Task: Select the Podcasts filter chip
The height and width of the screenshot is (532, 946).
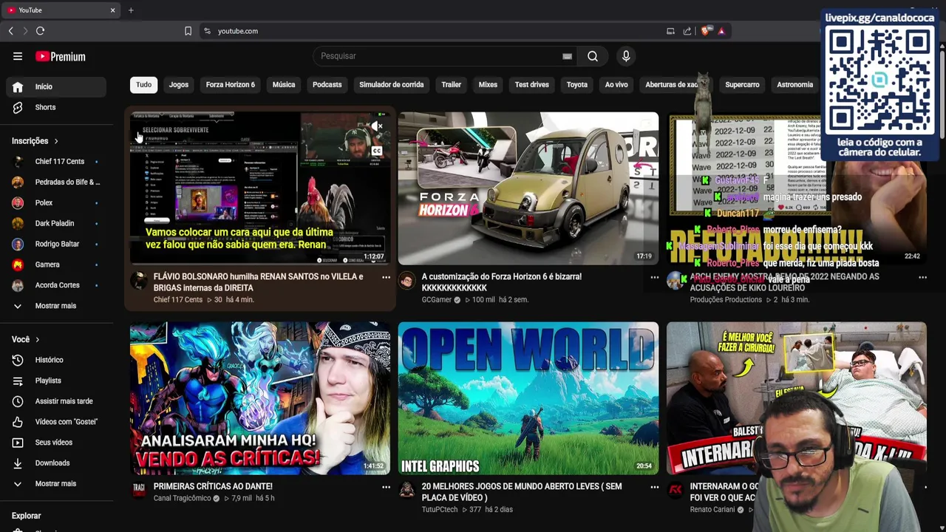Action: pos(327,85)
